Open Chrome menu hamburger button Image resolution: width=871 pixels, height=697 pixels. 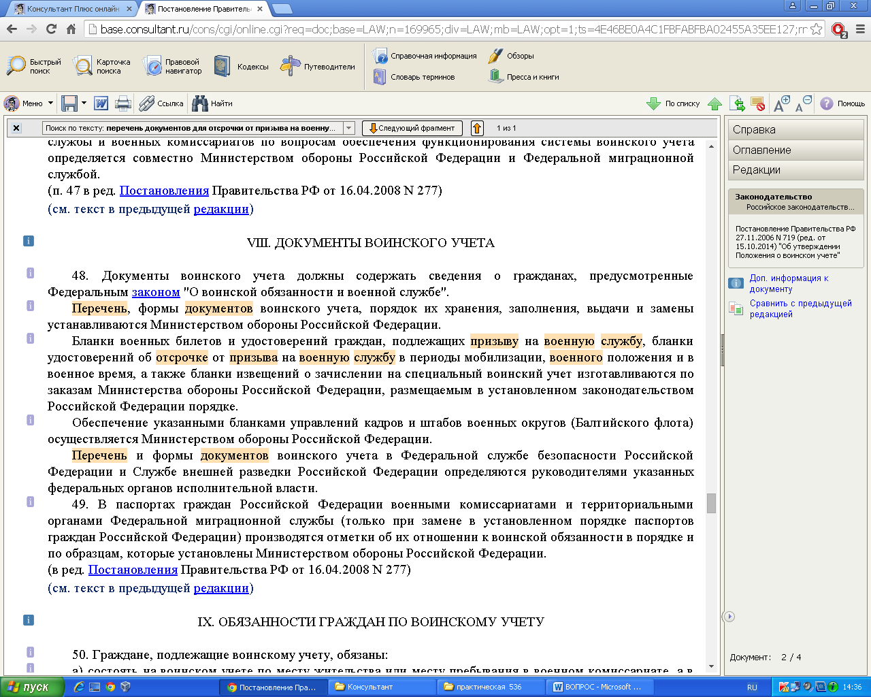[859, 29]
